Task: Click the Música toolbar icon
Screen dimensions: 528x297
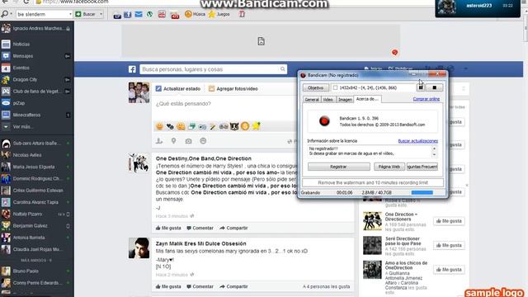Action: click(x=195, y=14)
